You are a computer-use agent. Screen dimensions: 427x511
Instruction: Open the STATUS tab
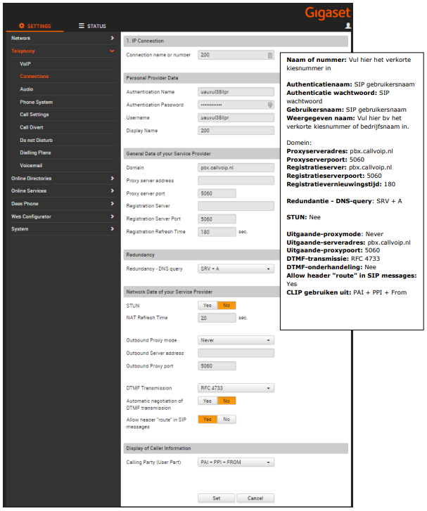point(92,26)
